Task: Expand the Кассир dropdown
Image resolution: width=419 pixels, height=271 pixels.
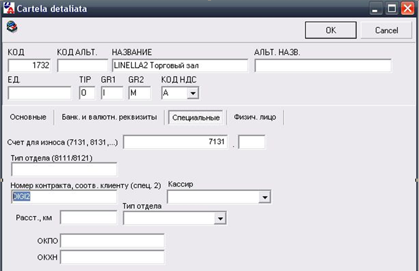Action: coord(265,197)
